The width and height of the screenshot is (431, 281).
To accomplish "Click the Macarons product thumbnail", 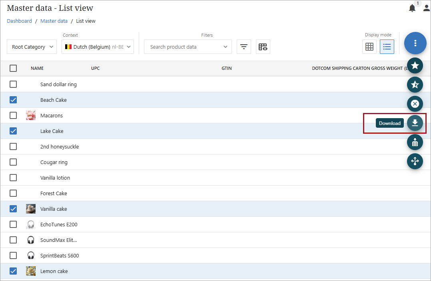I will (x=31, y=115).
